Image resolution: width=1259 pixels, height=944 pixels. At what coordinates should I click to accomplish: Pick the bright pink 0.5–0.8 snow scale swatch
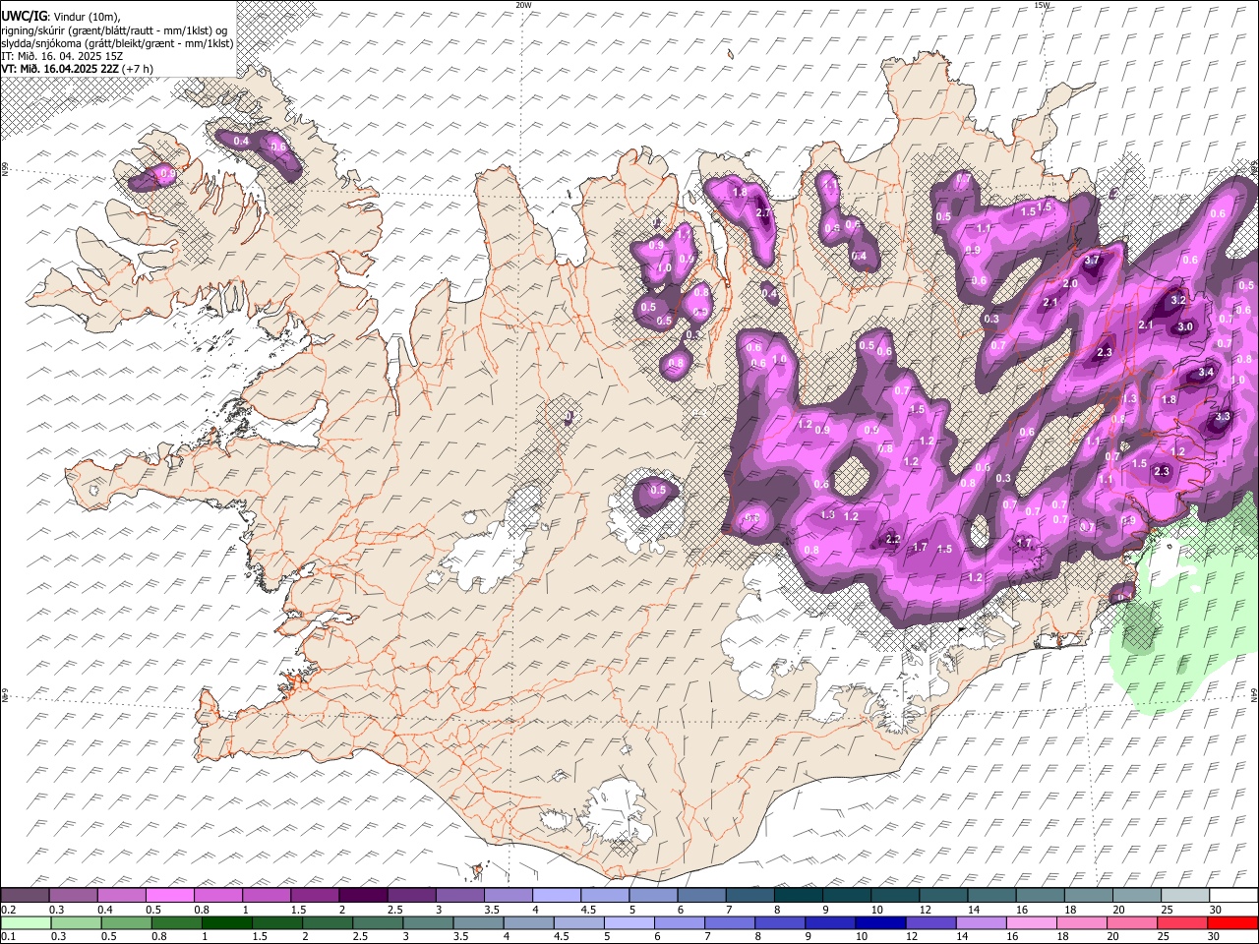coord(169,896)
